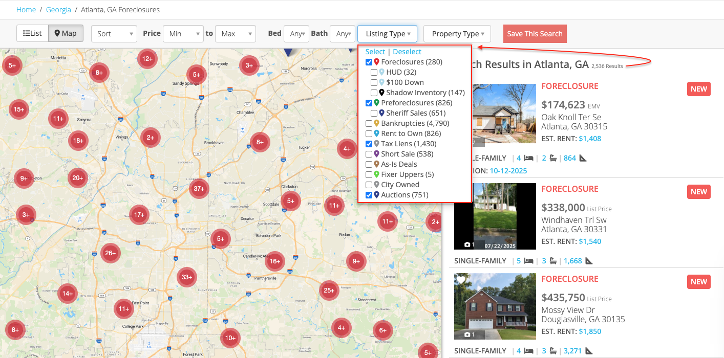Click the Oak Knoll Ter listing thumbnail photo
Screen dimensions: 724x358
[x=504, y=113]
